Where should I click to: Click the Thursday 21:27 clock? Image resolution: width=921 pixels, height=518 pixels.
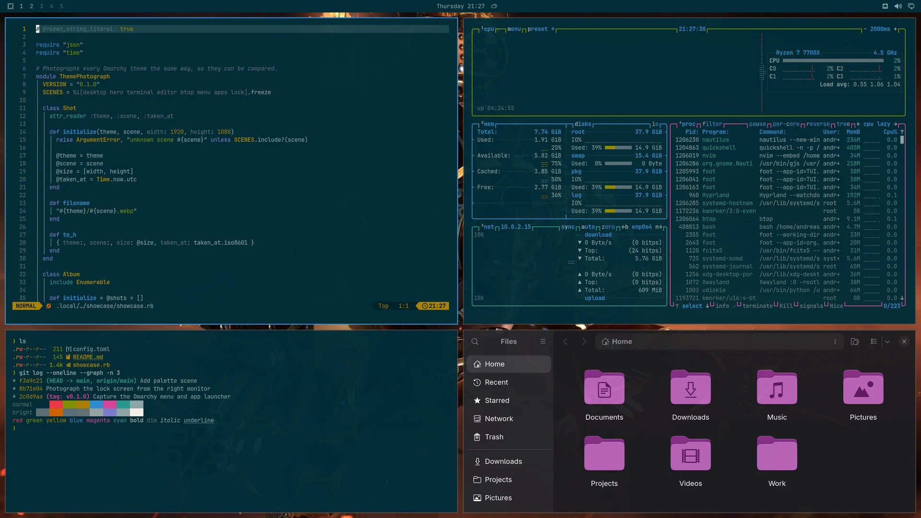click(x=460, y=6)
